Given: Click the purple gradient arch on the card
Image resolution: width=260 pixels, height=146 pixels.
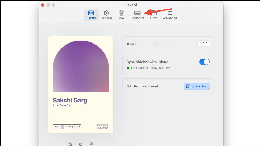Looking at the screenshot, I should (81, 66).
